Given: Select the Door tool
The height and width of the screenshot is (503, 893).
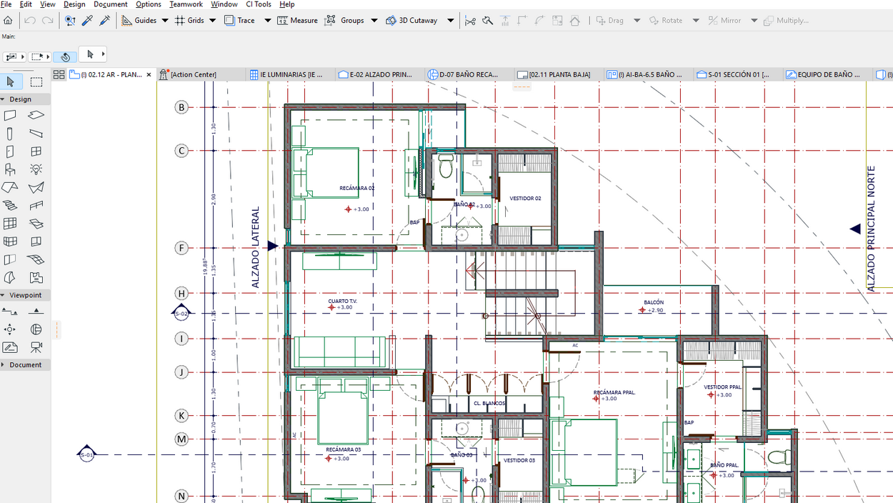Looking at the screenshot, I should [10, 151].
